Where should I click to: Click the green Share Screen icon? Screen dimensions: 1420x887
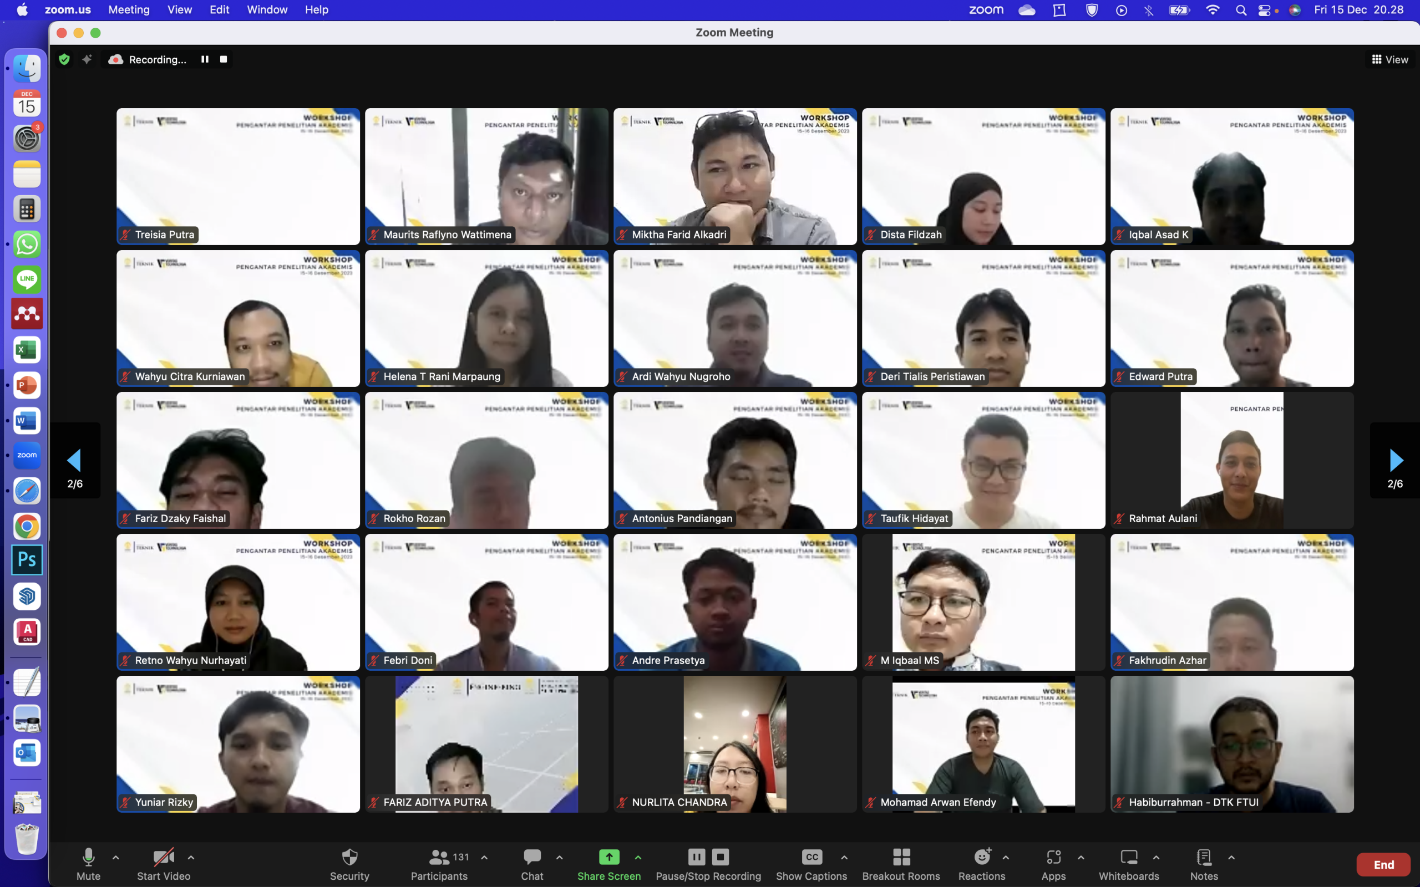[x=608, y=857]
